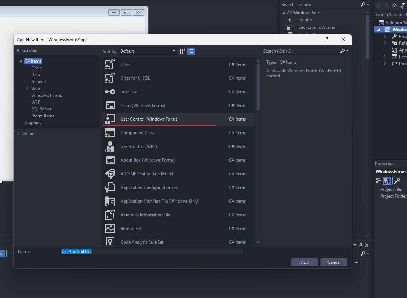The image size is (407, 298).
Task: Click Interface template name
Action: pyautogui.click(x=129, y=92)
